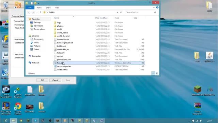Click OK in System Properties dialog

42,80
